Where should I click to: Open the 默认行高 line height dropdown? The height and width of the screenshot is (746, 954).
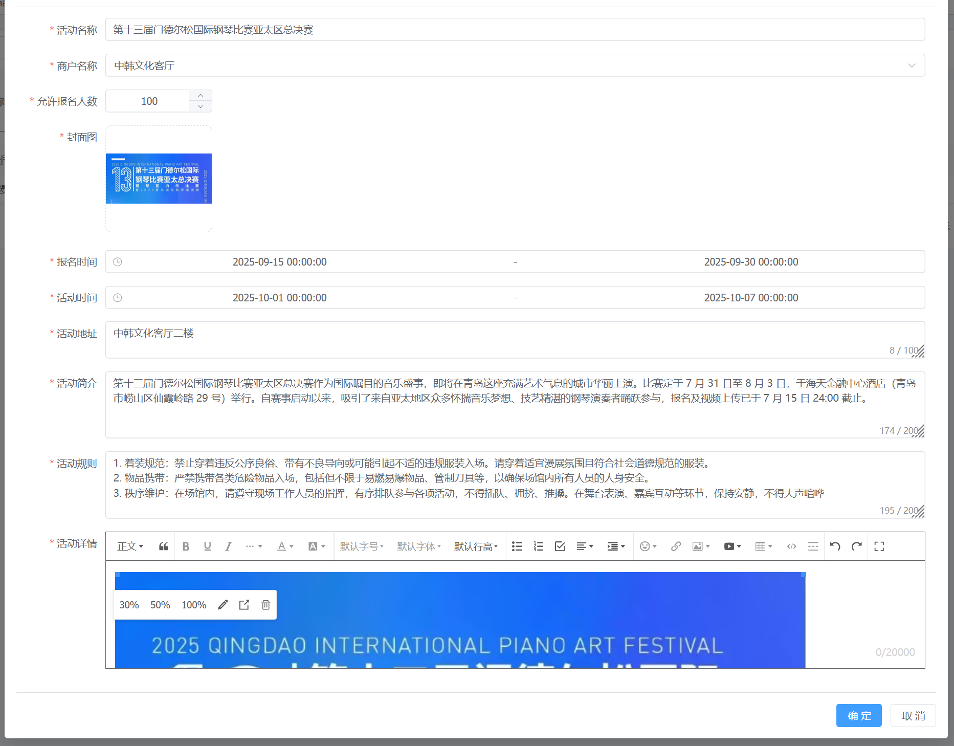pos(476,546)
